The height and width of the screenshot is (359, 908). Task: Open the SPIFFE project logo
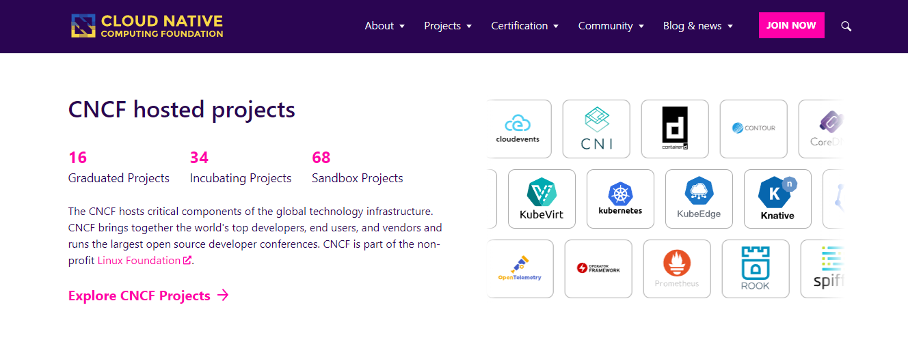822,269
